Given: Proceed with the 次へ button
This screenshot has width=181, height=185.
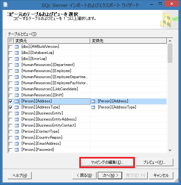Looking at the screenshot, I should (x=110, y=175).
